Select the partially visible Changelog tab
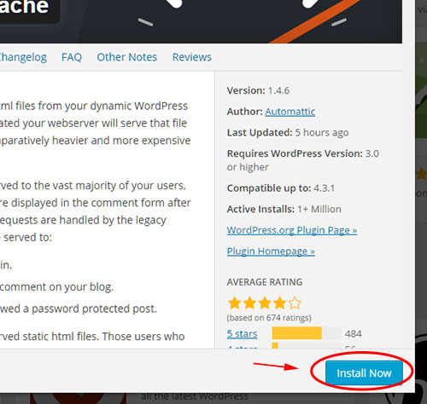Screen dimensions: 427x404 point(23,57)
